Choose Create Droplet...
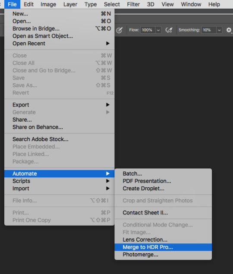 pos(163,189)
